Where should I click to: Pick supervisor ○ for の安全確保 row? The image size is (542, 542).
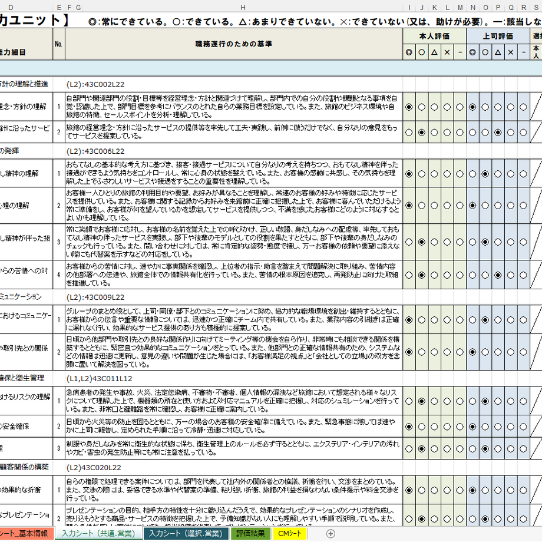coord(485,427)
